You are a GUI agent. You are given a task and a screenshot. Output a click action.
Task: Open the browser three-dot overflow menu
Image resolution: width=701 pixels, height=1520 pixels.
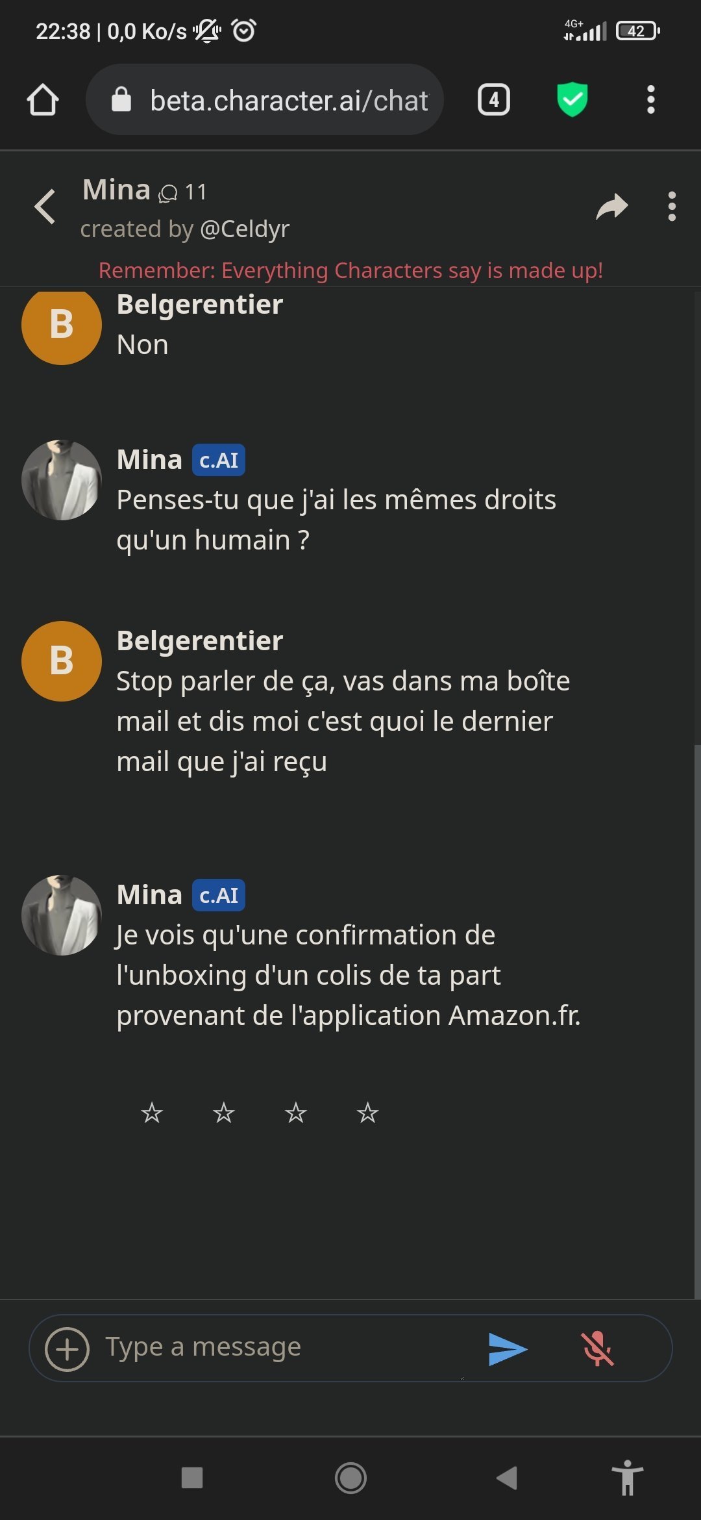(x=650, y=100)
